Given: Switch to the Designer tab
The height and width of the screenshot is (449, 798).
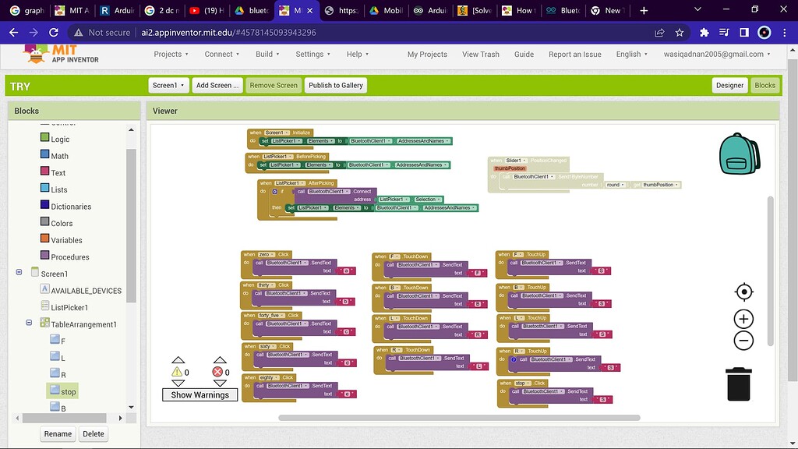Looking at the screenshot, I should tap(729, 85).
